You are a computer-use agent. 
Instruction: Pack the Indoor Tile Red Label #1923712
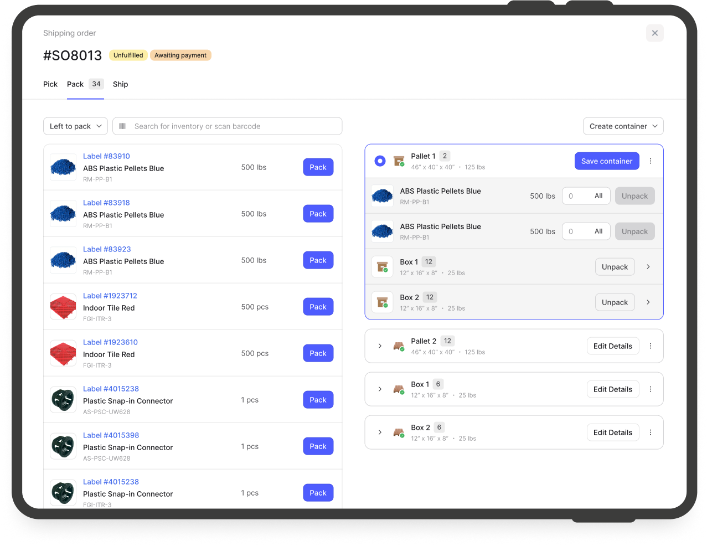click(318, 307)
